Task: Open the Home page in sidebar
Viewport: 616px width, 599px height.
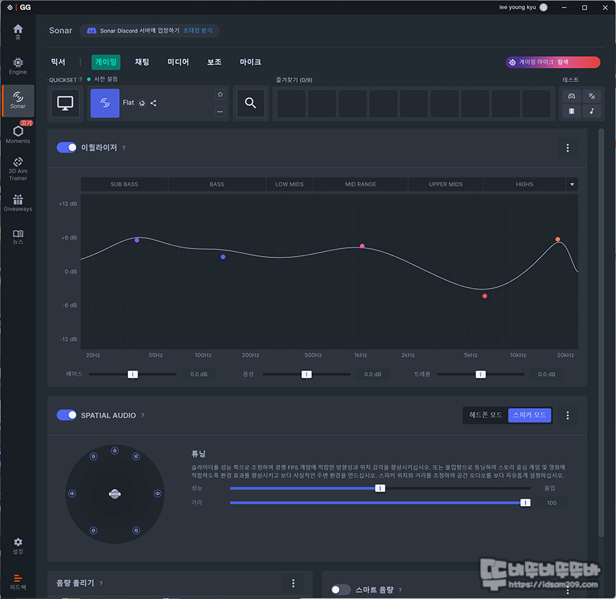Action: click(18, 31)
